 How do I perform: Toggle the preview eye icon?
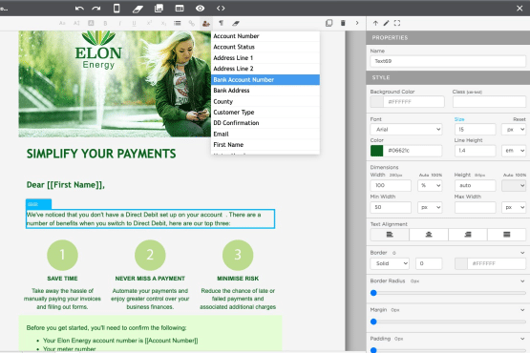tap(201, 8)
